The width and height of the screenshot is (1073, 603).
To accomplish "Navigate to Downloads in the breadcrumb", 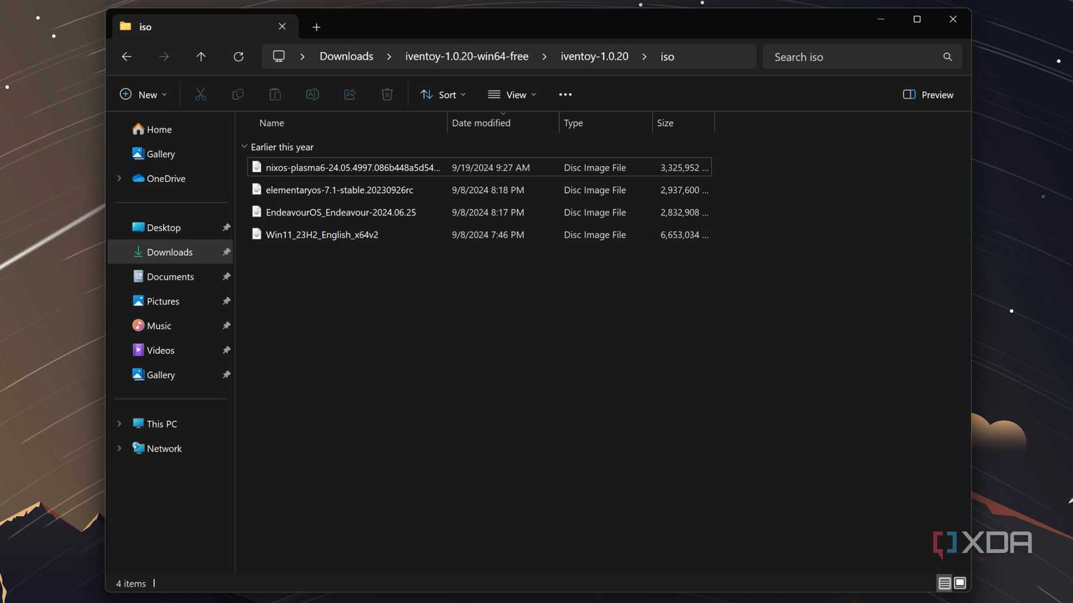I will 347,57.
